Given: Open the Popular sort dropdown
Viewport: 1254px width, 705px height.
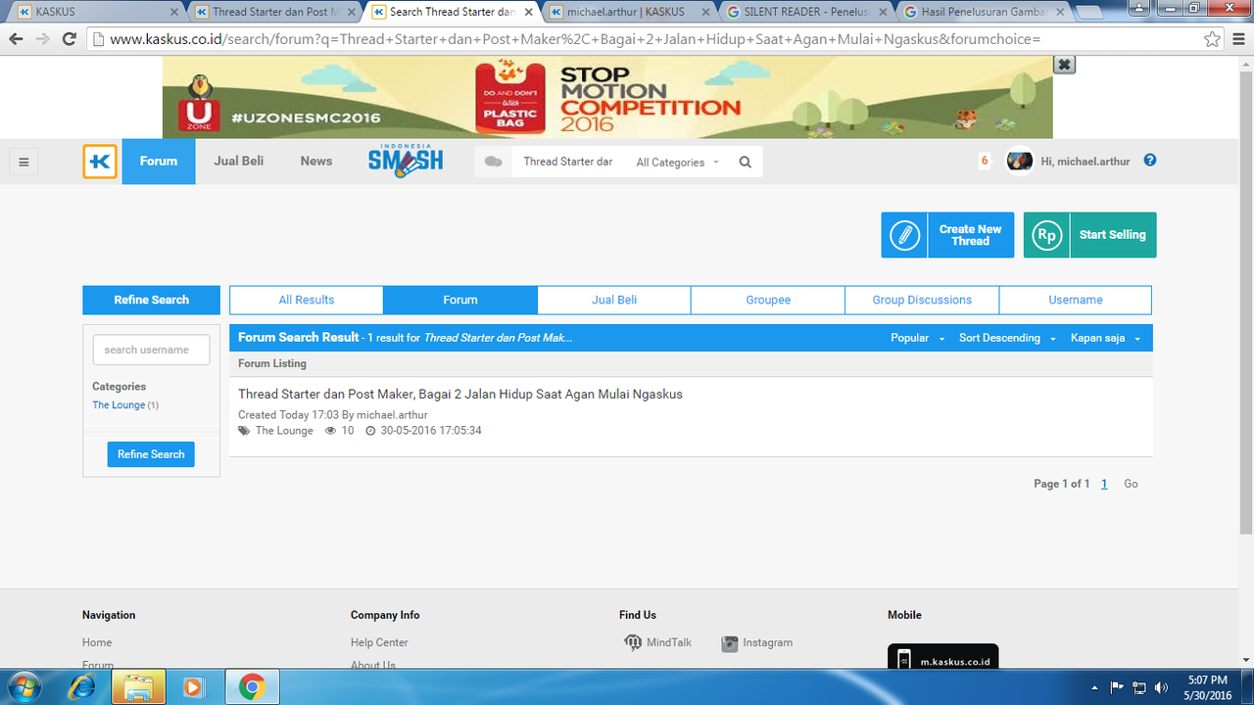Looking at the screenshot, I should [x=917, y=338].
